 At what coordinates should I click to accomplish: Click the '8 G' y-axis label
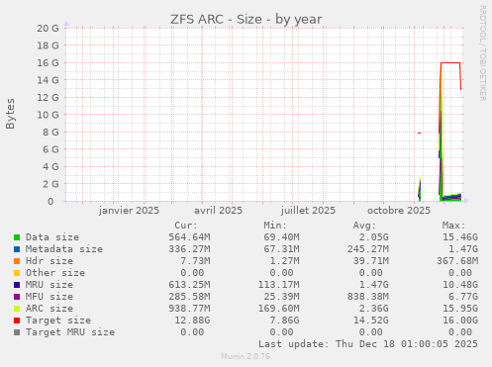[x=50, y=132]
